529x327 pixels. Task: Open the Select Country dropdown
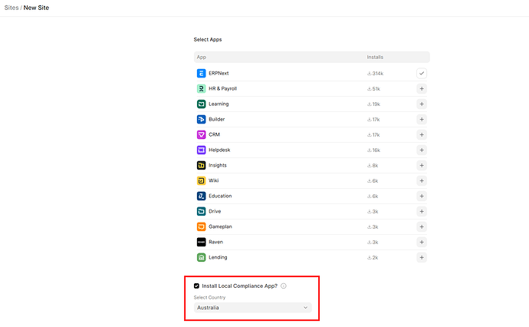tap(252, 308)
